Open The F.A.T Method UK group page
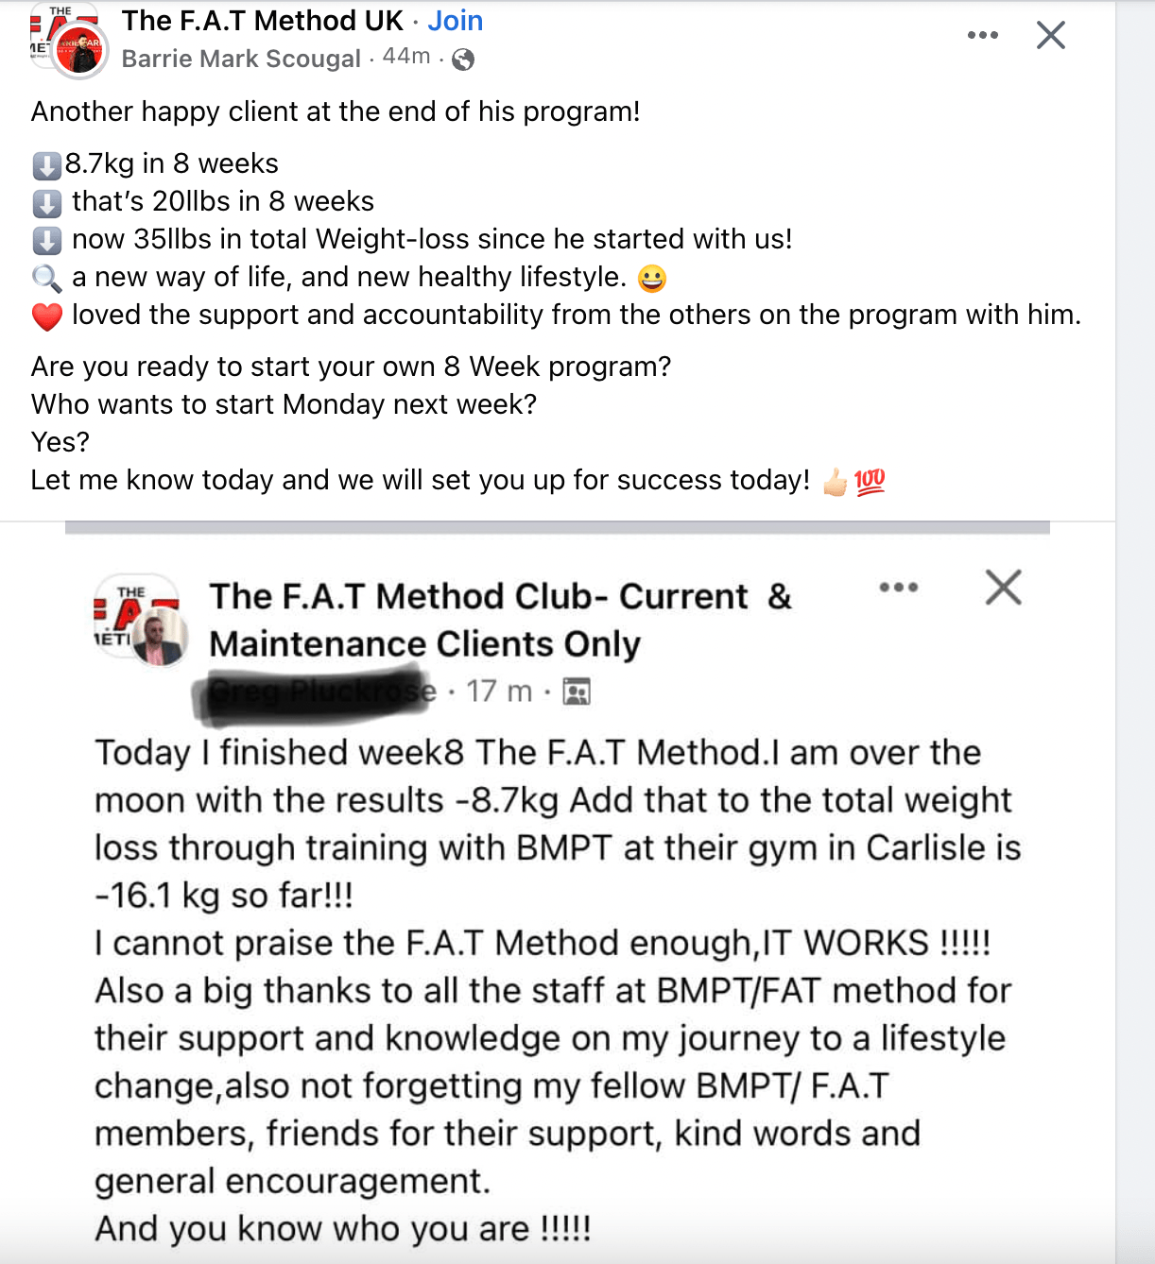 (x=263, y=21)
